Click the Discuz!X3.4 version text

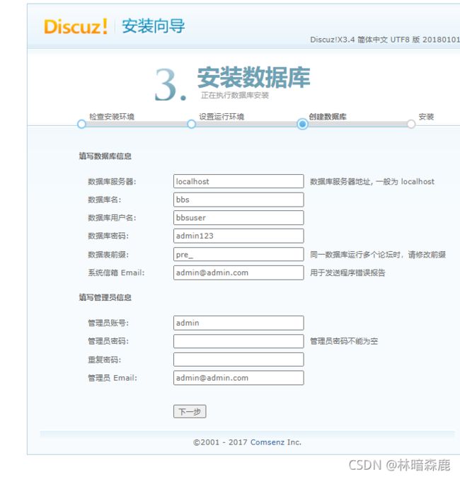(385, 40)
